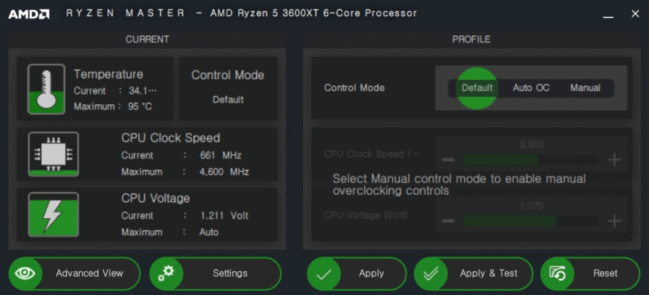Viewport: 649px width, 295px height.
Task: Switch control mode to Auto OC
Action: pos(531,88)
